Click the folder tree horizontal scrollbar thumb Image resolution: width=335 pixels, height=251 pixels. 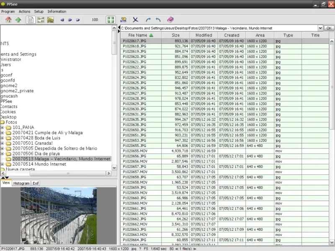tap(68, 174)
